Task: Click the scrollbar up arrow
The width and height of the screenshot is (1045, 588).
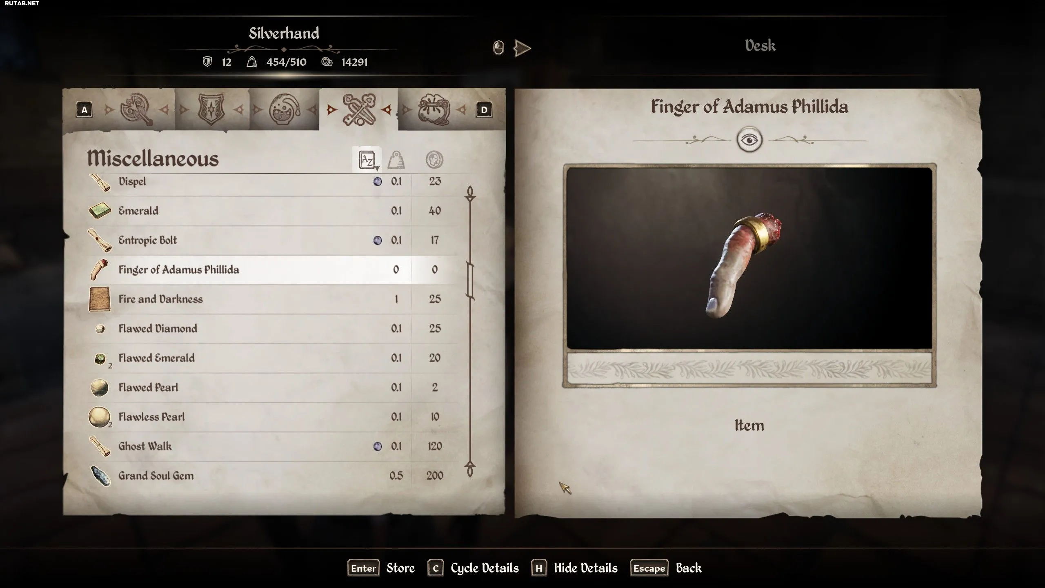Action: click(x=470, y=194)
